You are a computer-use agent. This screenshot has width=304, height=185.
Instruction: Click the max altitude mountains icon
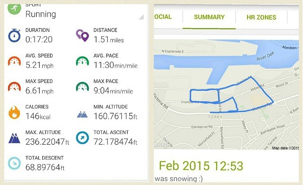[x=14, y=138]
